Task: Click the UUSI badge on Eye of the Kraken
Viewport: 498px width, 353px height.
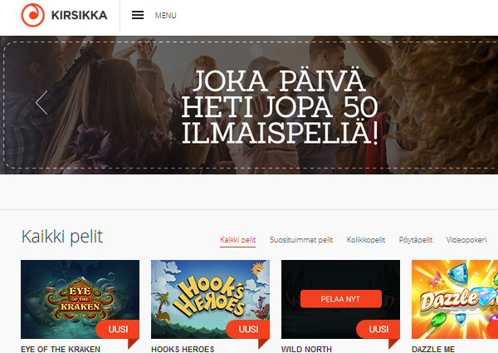Action: pos(118,329)
